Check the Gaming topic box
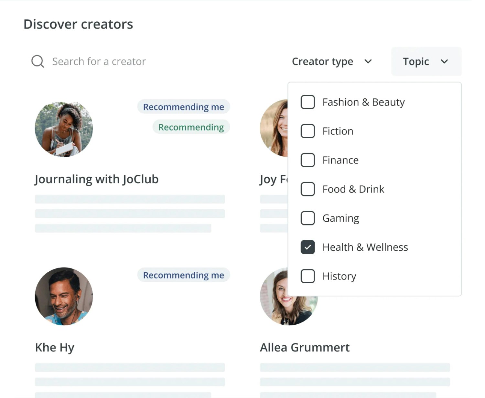The image size is (485, 398). click(x=307, y=218)
